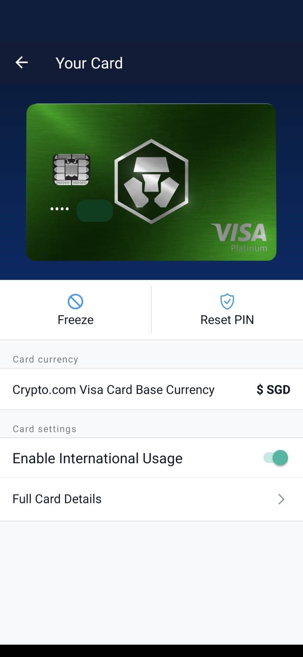Open Full Card Details chevron

(281, 499)
